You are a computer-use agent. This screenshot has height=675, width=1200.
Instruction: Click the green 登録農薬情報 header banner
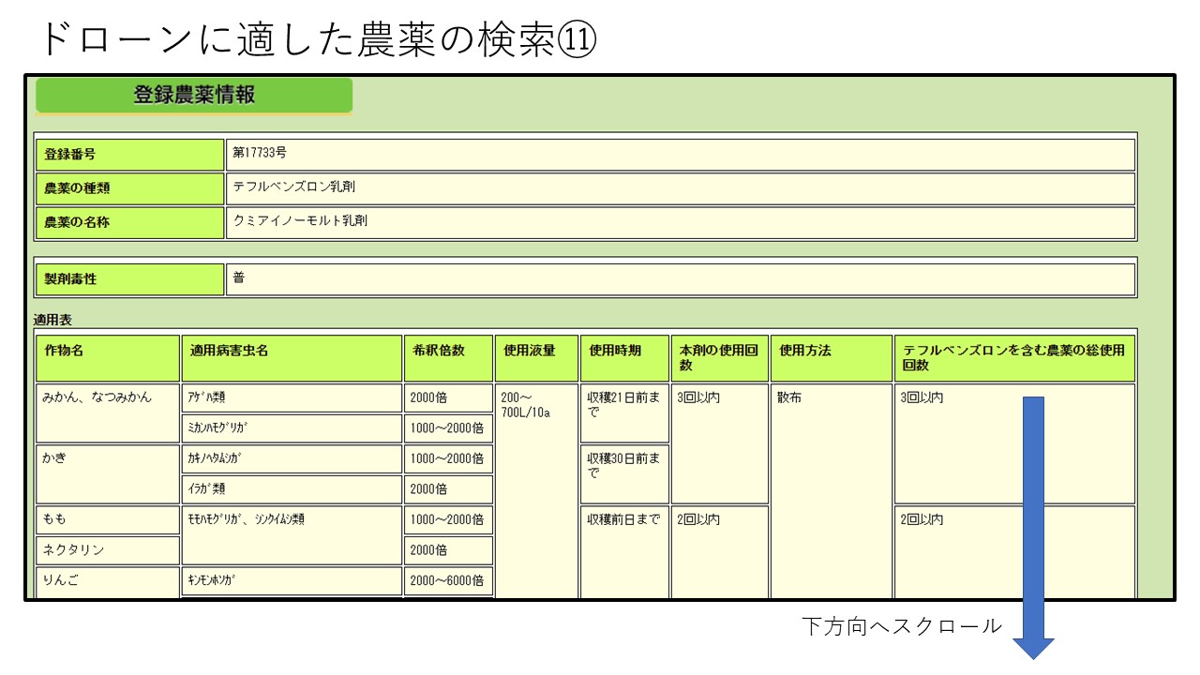click(194, 96)
